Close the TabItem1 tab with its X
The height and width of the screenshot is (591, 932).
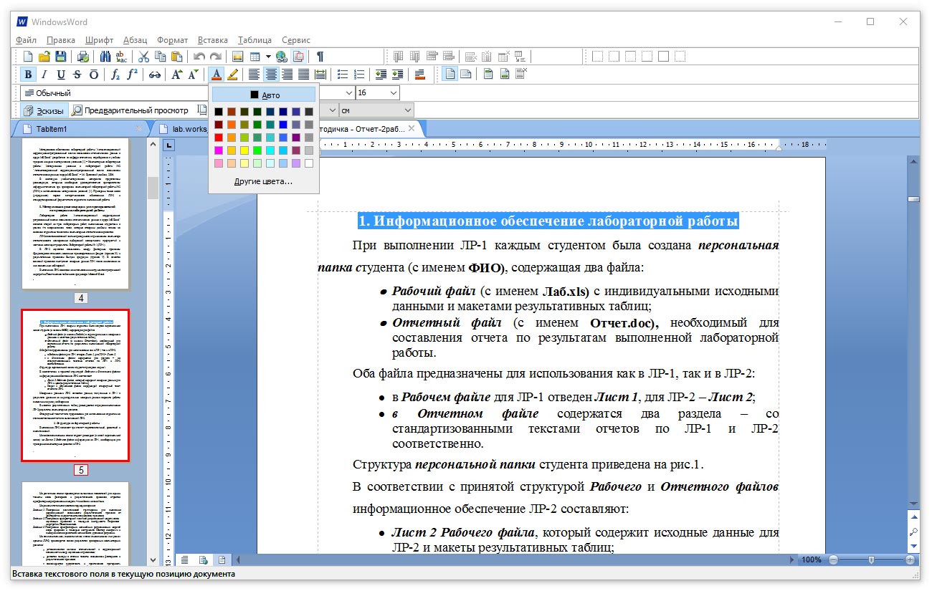click(x=139, y=129)
